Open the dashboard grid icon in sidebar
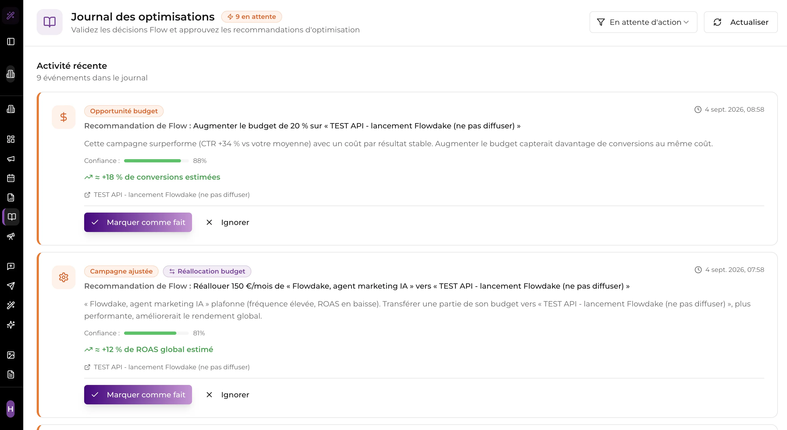 [x=11, y=139]
